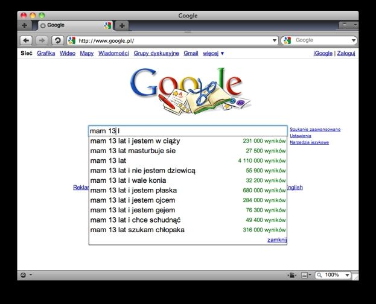Click the search box containing 'mam 13 l'
376x304 pixels.
click(x=188, y=131)
